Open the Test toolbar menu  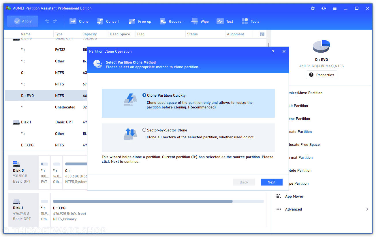(225, 21)
